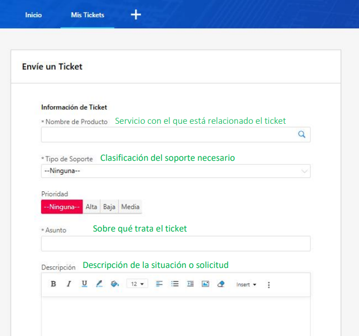Switch to the Inicio tab

click(x=33, y=15)
